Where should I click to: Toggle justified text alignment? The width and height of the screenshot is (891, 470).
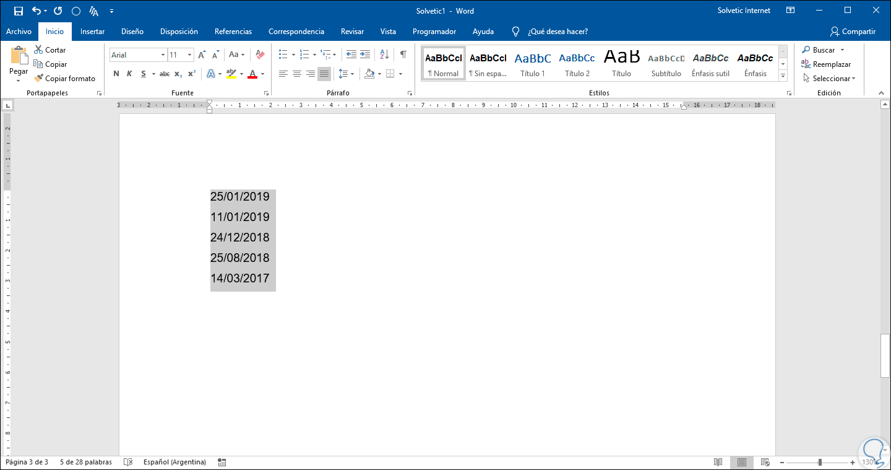point(324,74)
